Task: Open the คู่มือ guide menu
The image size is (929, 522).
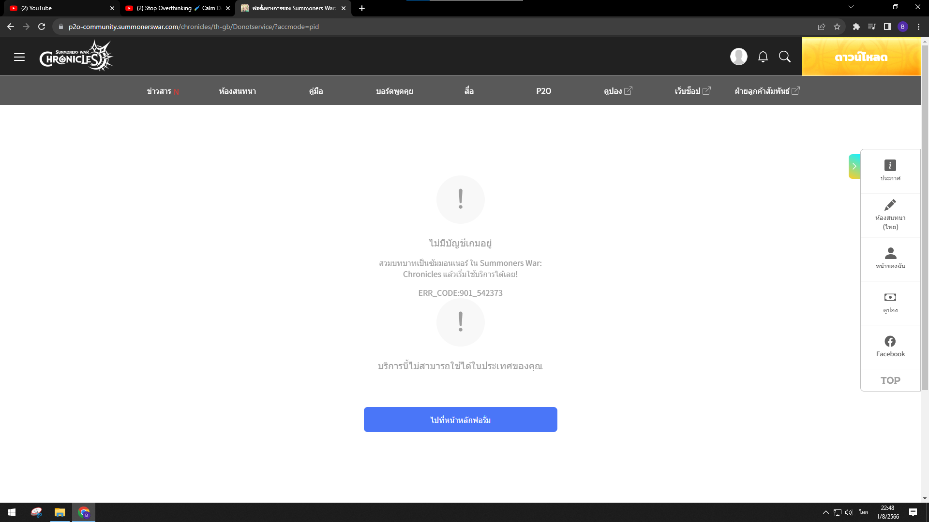Action: click(x=316, y=91)
